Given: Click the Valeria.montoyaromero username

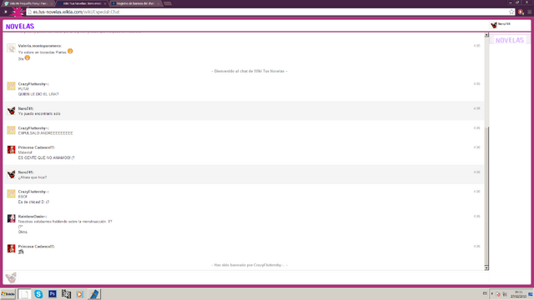Looking at the screenshot, I should click(x=39, y=46).
